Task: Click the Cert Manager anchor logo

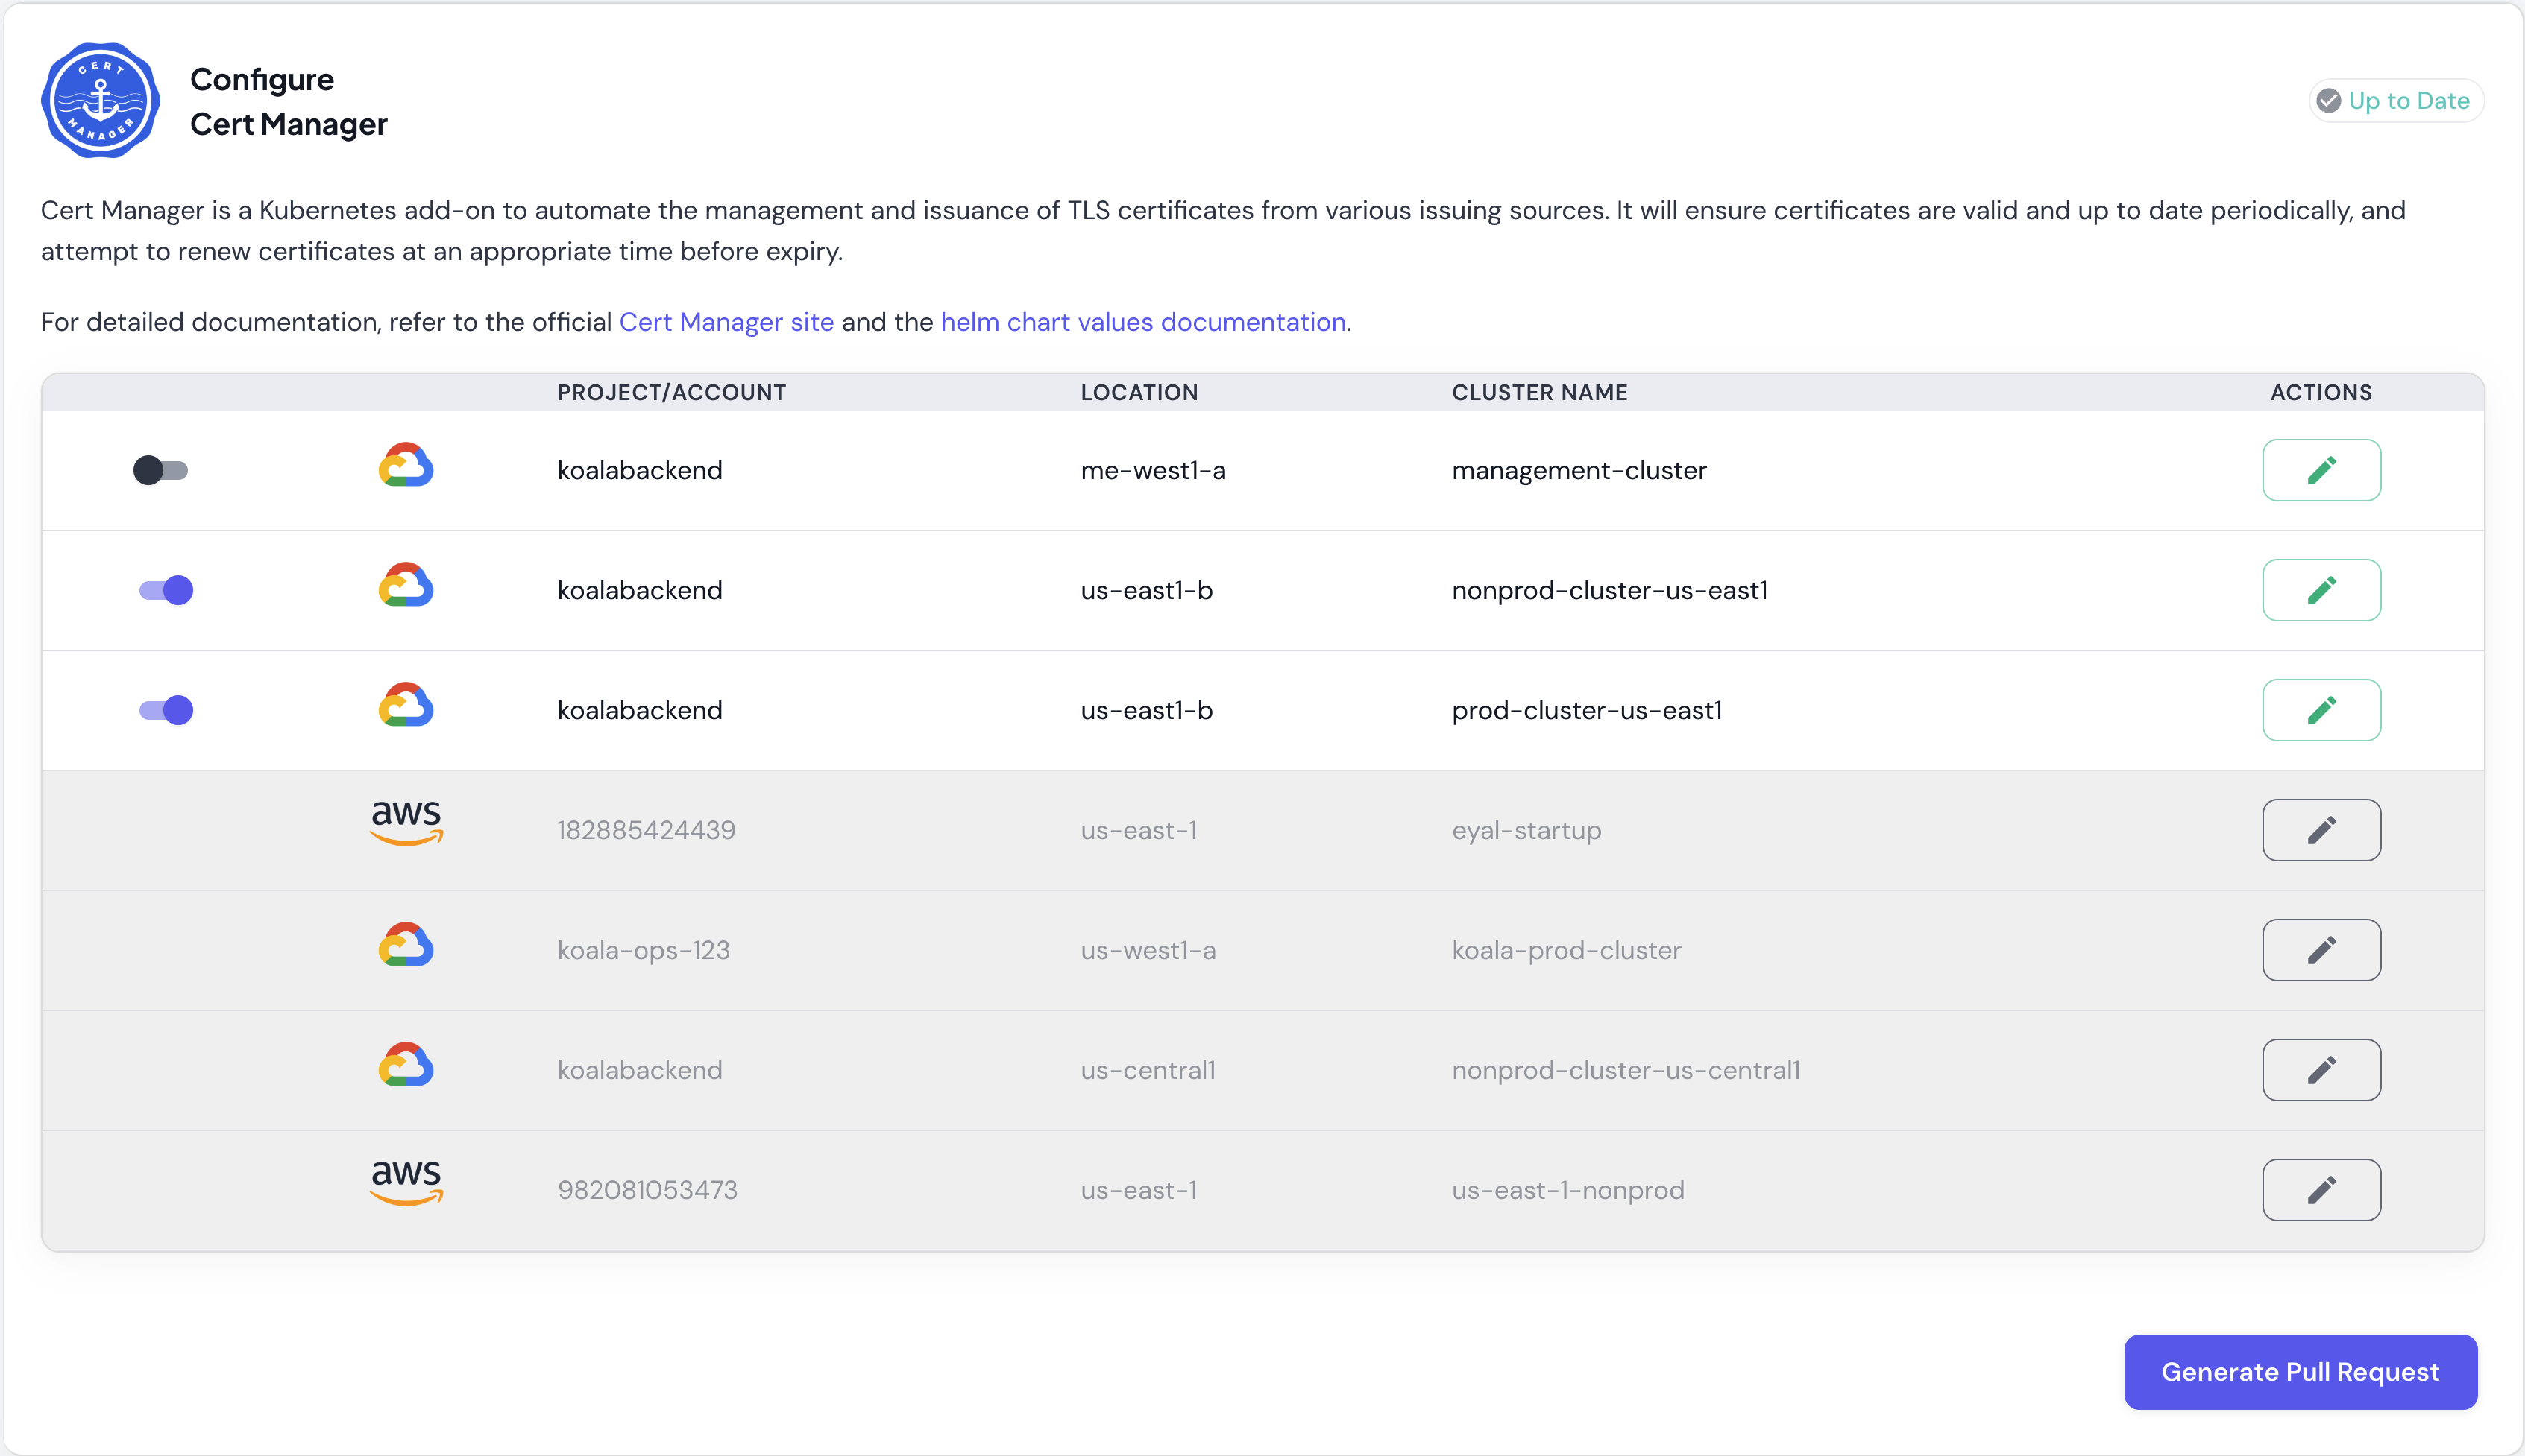Action: click(x=99, y=99)
